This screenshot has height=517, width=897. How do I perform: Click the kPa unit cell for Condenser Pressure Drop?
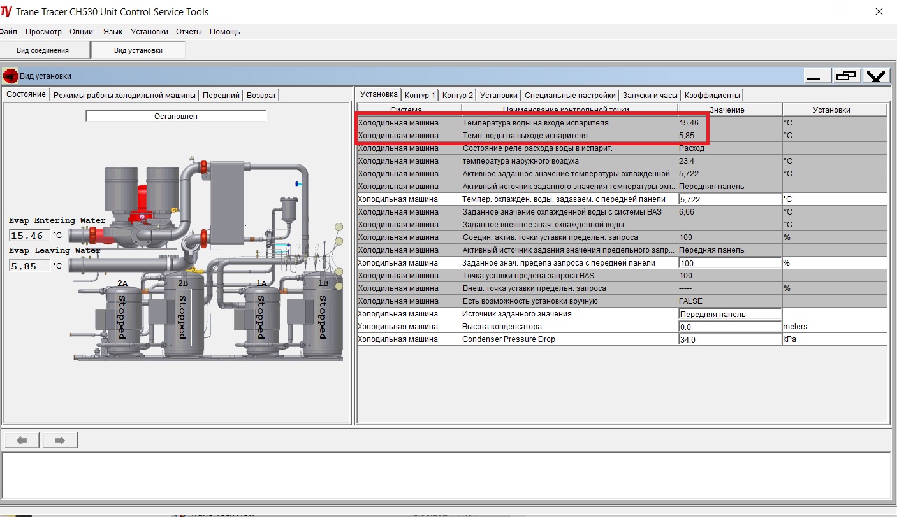click(x=835, y=339)
